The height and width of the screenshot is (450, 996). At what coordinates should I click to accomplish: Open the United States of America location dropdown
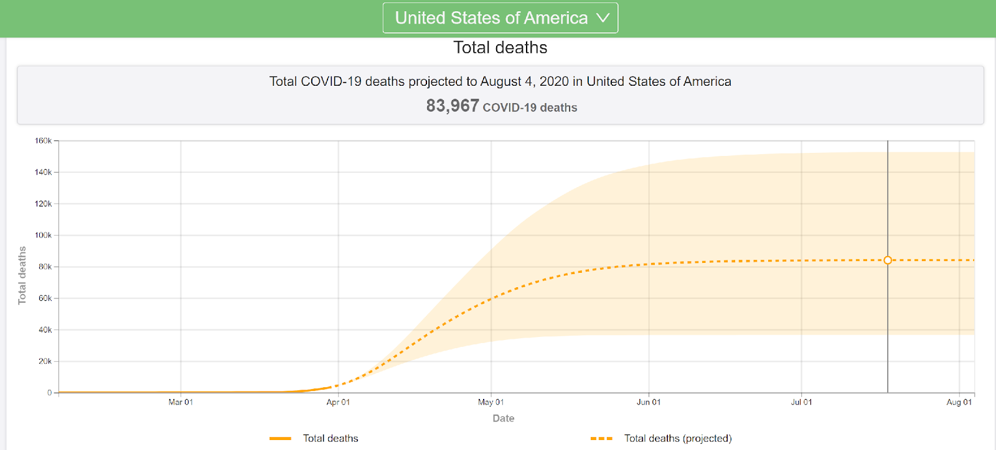[x=491, y=18]
